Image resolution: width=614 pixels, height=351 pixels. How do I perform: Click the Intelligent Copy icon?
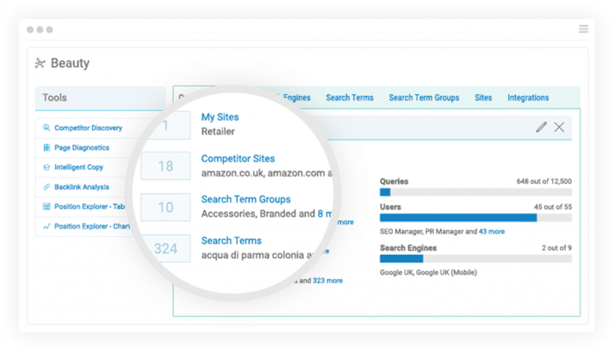pos(47,167)
